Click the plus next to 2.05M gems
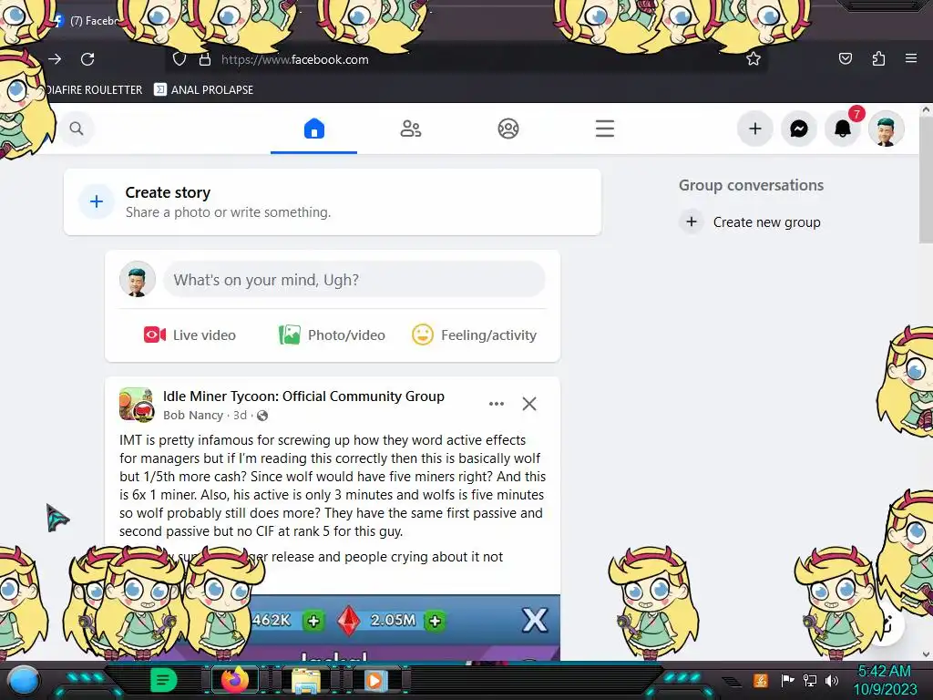Screen dimensions: 933x700 pos(435,621)
